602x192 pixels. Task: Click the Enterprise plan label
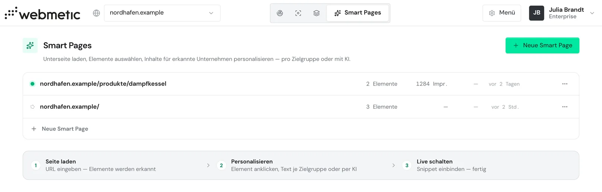point(562,16)
